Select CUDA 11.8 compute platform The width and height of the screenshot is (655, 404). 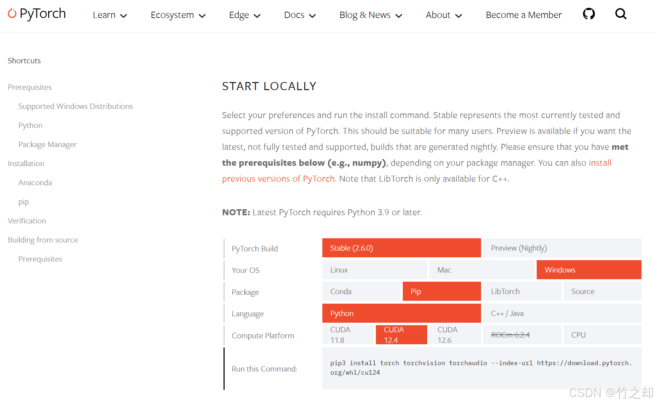pyautogui.click(x=348, y=335)
